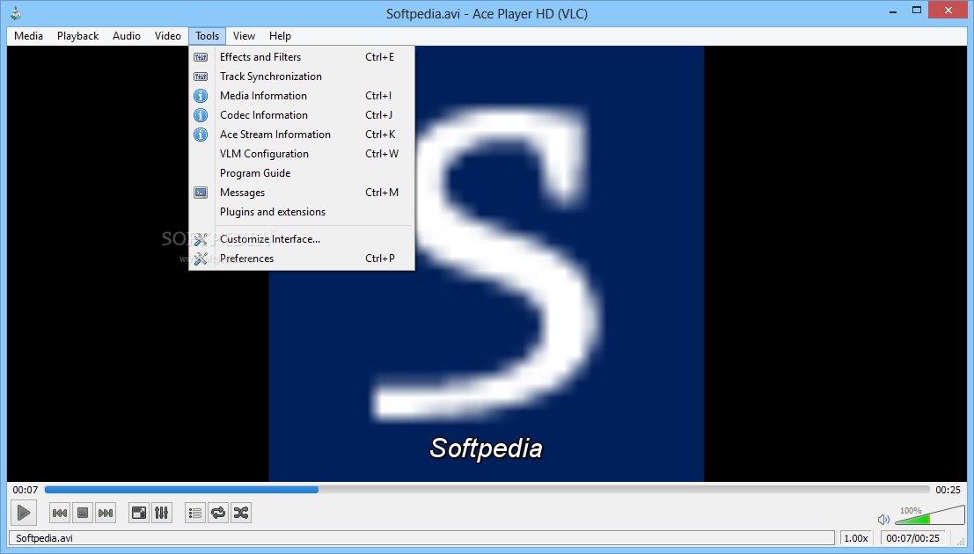Viewport: 974px width, 554px height.
Task: Toggle shuffle random playback icon
Action: click(x=241, y=513)
